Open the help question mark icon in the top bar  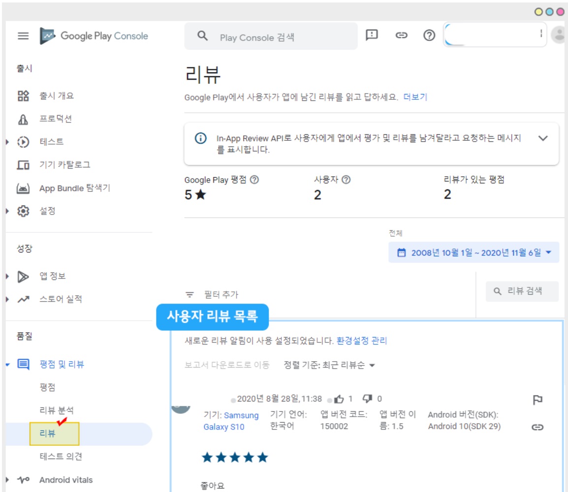pyautogui.click(x=429, y=35)
